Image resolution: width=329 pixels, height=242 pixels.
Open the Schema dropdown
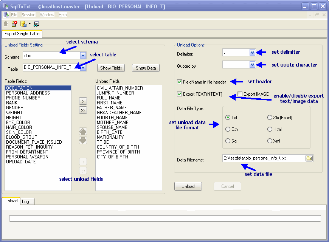83,56
